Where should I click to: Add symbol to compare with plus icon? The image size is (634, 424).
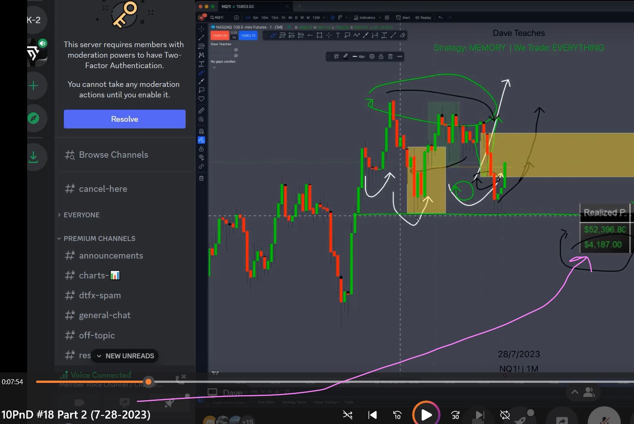pyautogui.click(x=236, y=18)
